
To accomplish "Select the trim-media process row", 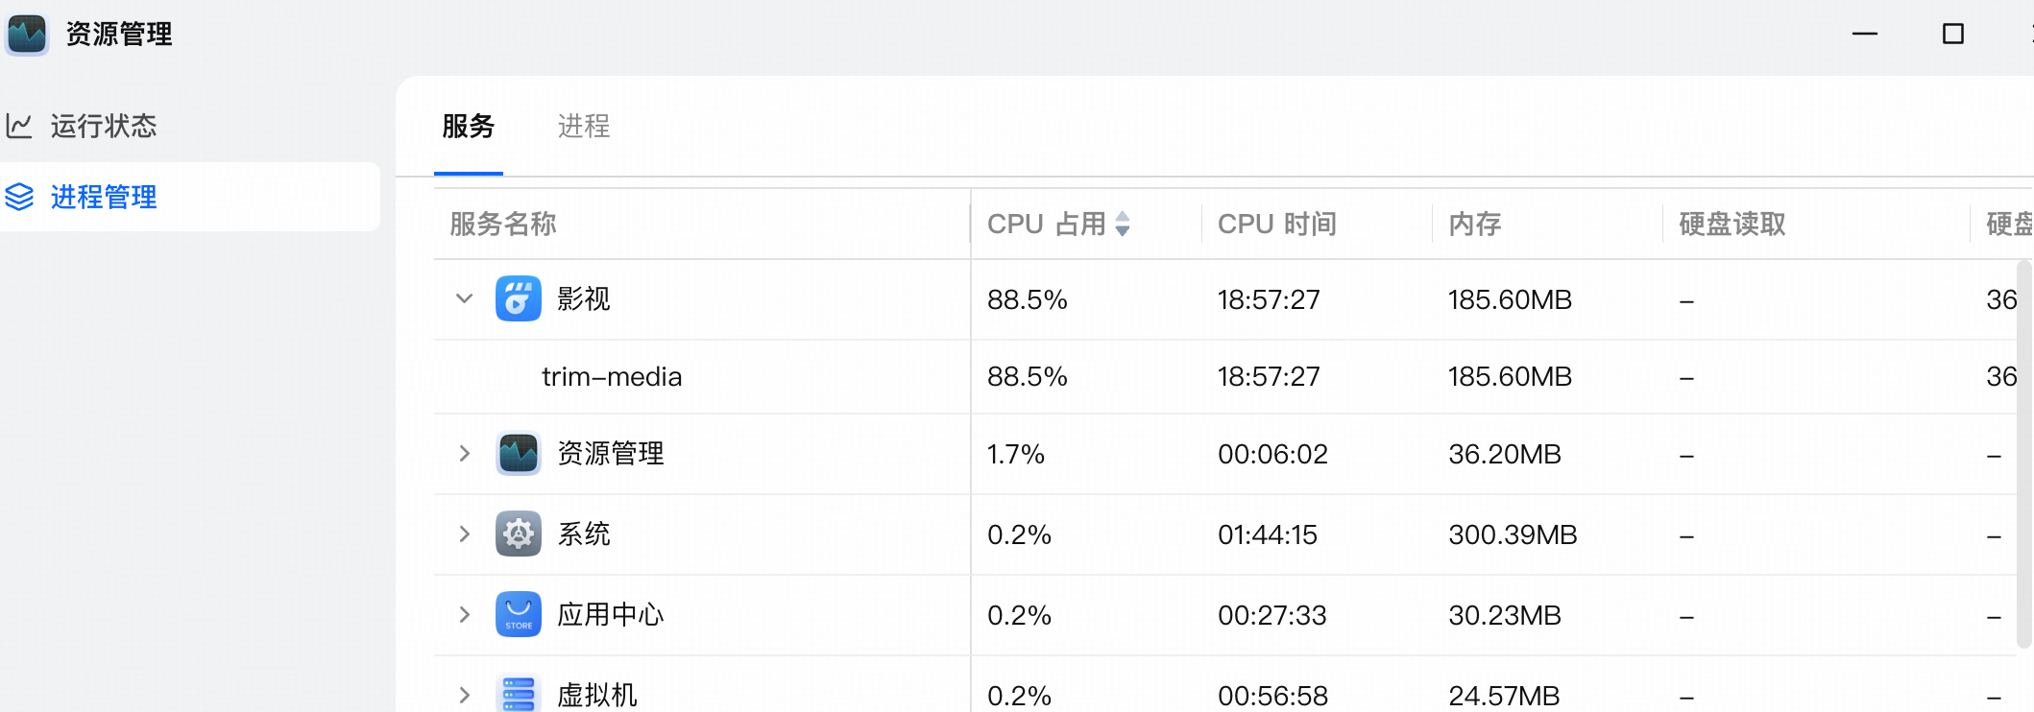I will pyautogui.click(x=612, y=377).
